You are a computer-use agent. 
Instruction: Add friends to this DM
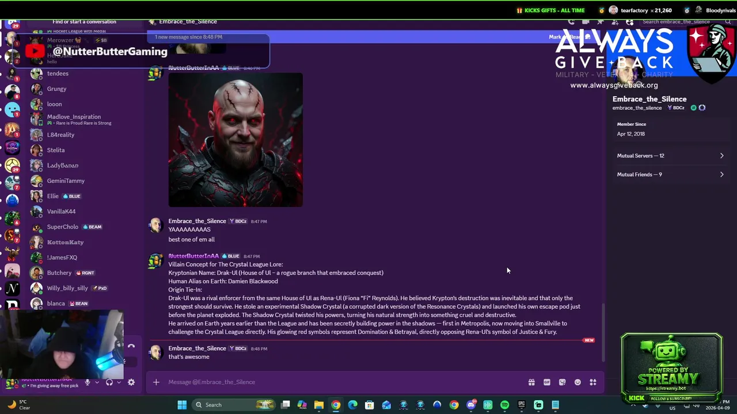(615, 22)
